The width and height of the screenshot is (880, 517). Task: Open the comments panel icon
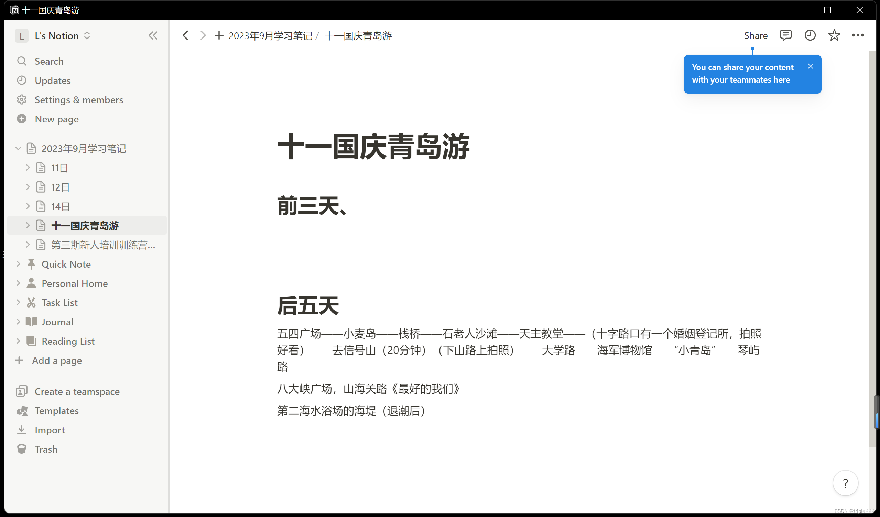[785, 35]
